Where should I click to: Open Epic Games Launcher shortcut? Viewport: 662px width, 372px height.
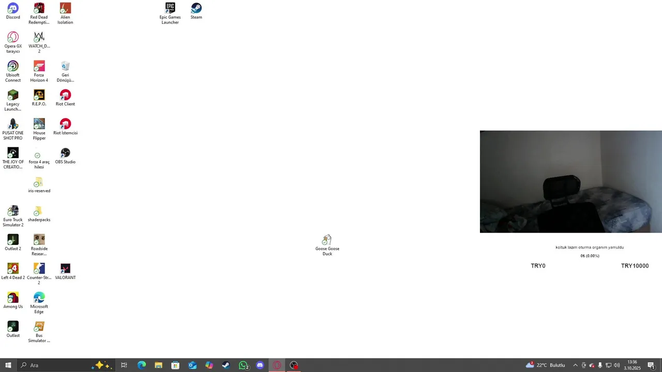(170, 14)
